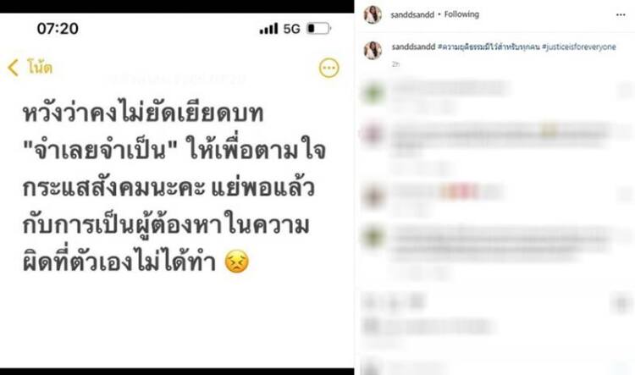This screenshot has height=375, width=635.
Task: Click the blurred like heart under comments
Action: pyautogui.click(x=369, y=302)
